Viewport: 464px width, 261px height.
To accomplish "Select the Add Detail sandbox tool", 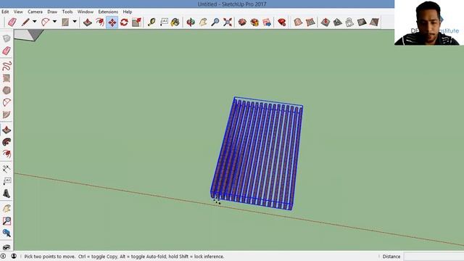I will coord(362,22).
